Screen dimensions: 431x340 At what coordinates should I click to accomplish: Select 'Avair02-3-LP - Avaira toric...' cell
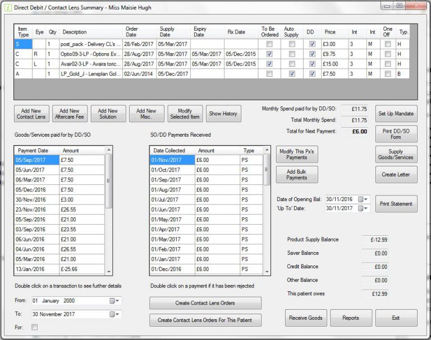pos(91,64)
